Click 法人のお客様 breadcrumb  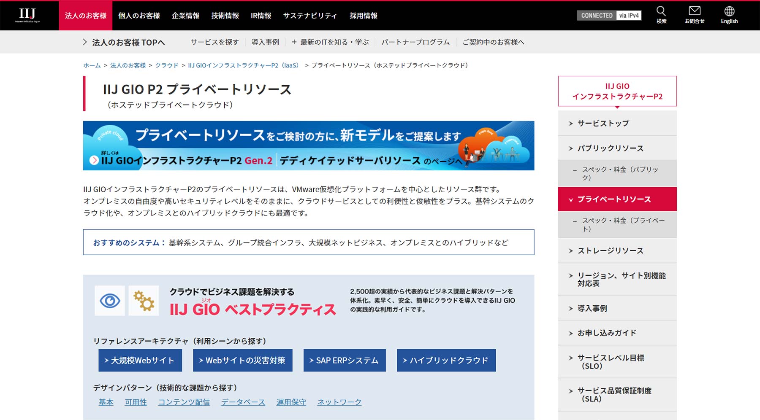[x=128, y=65]
